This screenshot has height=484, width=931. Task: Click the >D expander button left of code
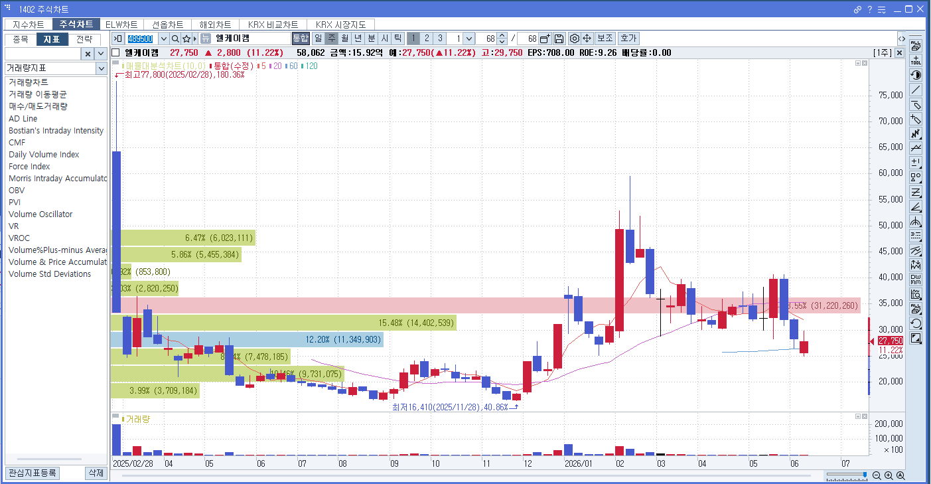pyautogui.click(x=118, y=39)
